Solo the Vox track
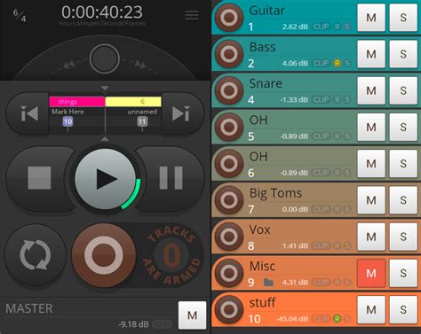Image resolution: width=421 pixels, height=334 pixels. [x=403, y=237]
